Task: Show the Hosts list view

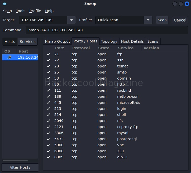Action: pos(10,42)
